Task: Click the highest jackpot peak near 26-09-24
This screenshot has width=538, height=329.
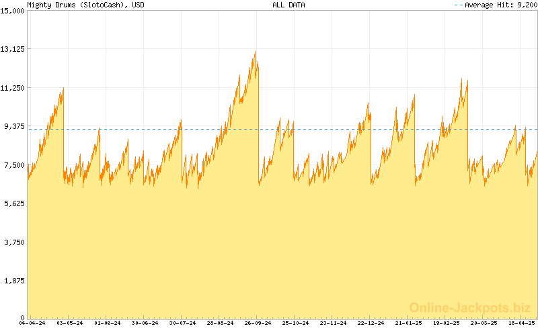Action: click(255, 52)
